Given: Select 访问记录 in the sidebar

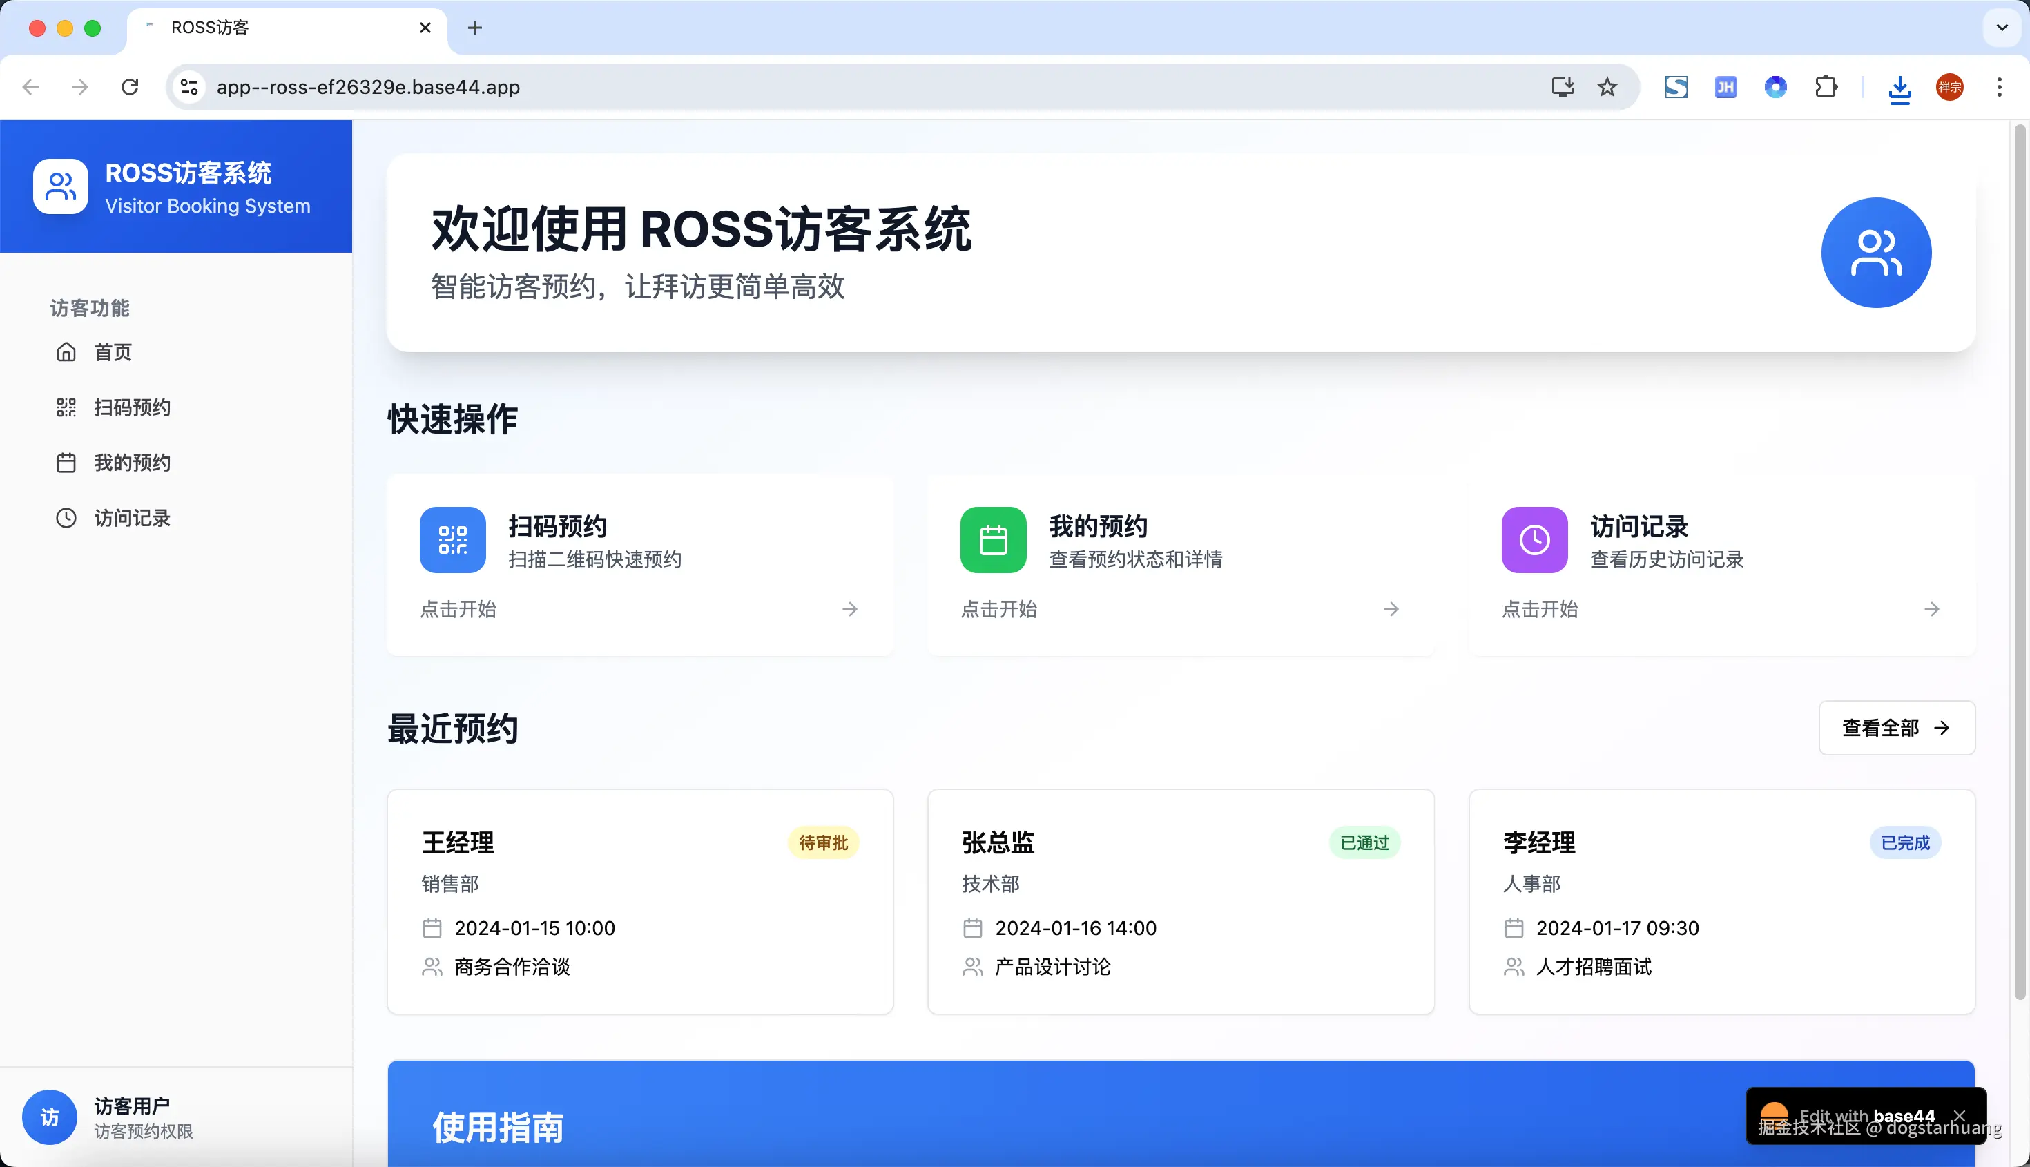Looking at the screenshot, I should (x=131, y=518).
